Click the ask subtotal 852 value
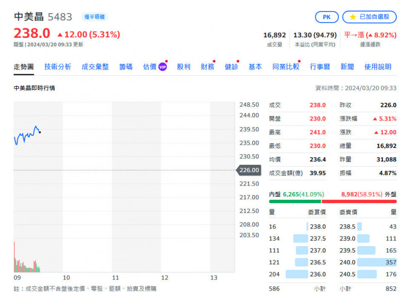This screenshot has height=292, width=404. (391, 288)
